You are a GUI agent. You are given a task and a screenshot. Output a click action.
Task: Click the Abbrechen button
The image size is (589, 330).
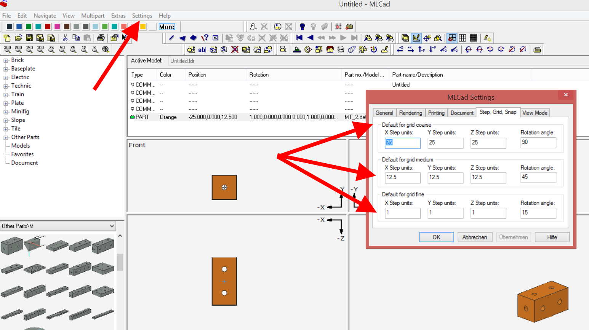475,237
